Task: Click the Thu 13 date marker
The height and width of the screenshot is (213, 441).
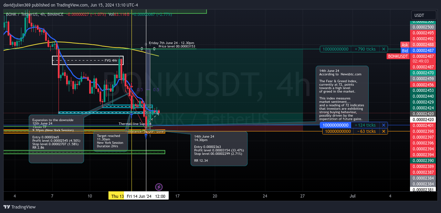Action: (x=117, y=196)
